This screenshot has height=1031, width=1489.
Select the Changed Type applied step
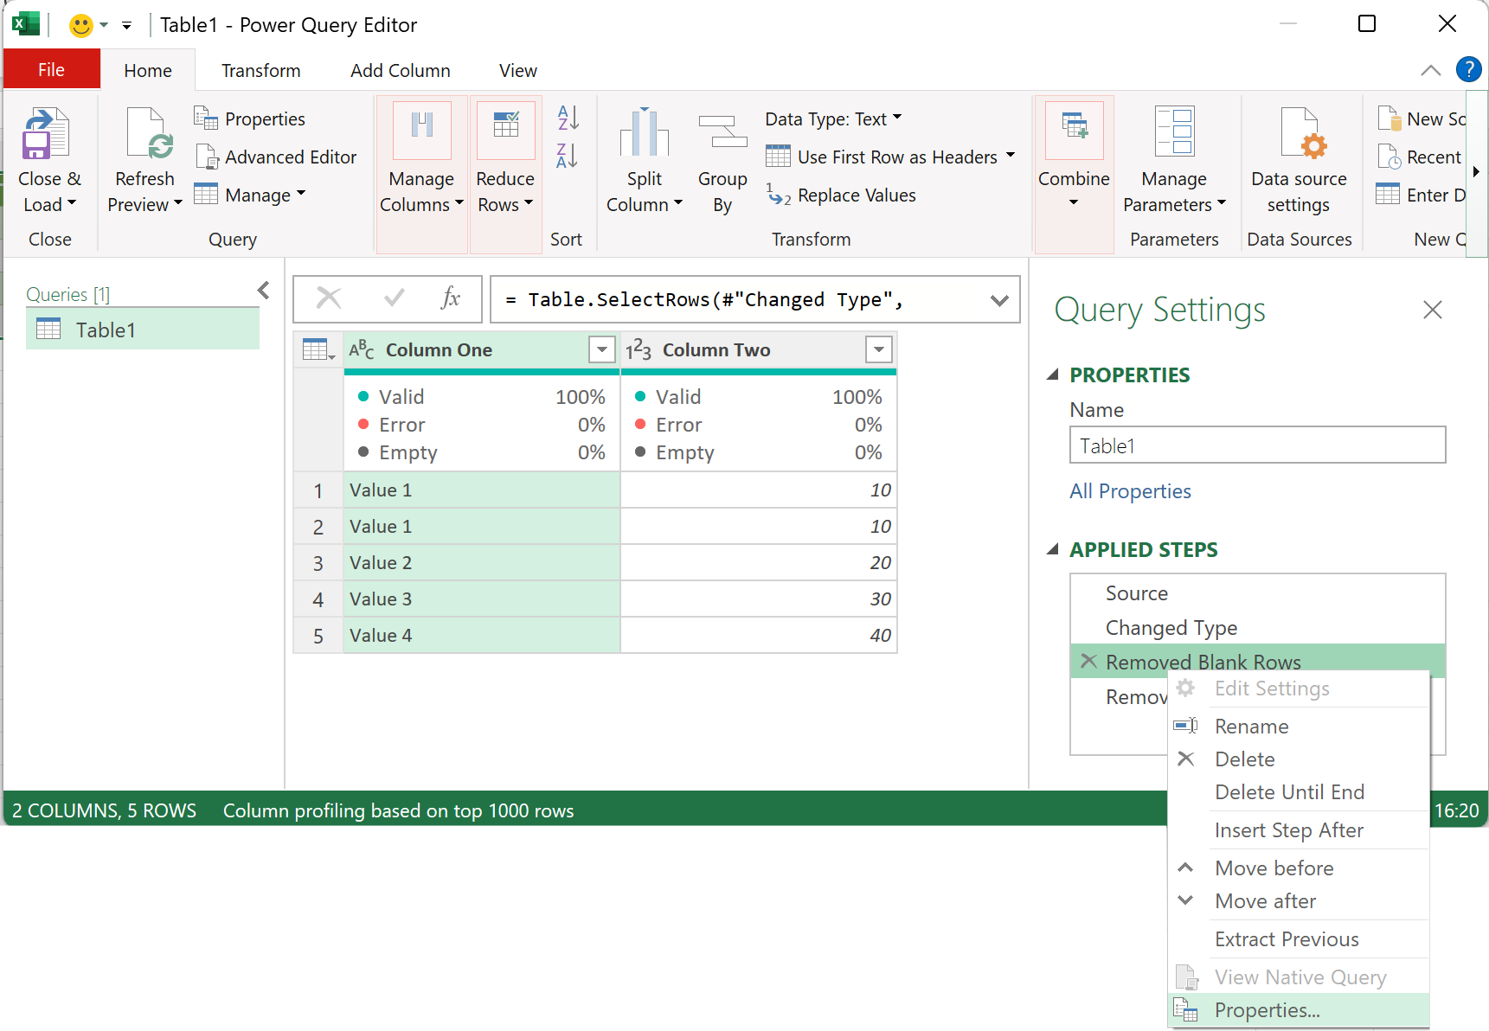(1257, 628)
